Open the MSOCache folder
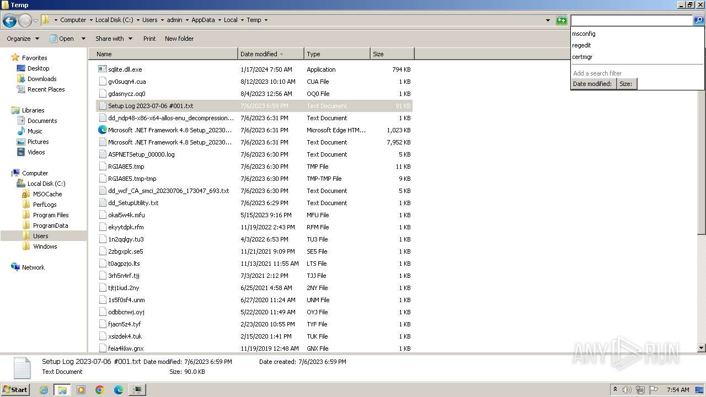 pos(47,194)
